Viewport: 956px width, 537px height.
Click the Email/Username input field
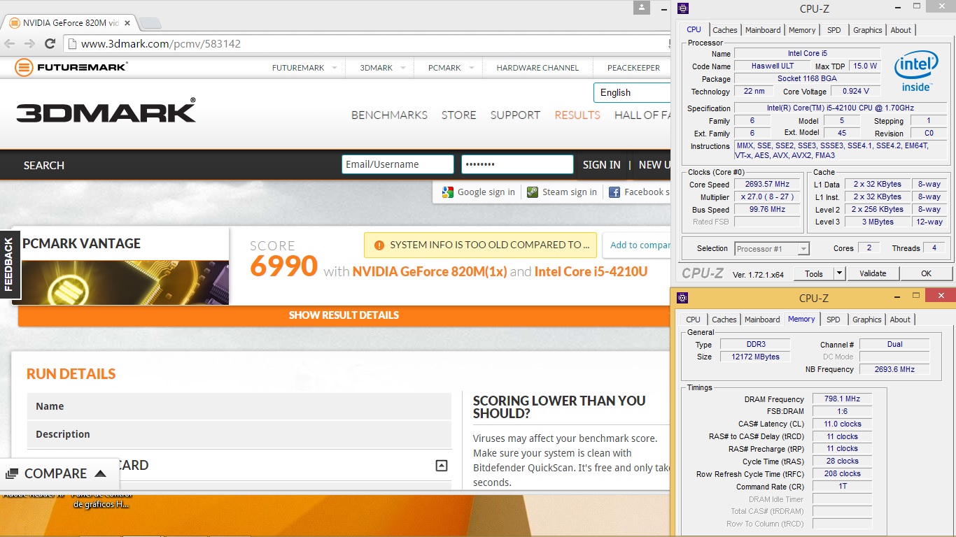tap(398, 164)
